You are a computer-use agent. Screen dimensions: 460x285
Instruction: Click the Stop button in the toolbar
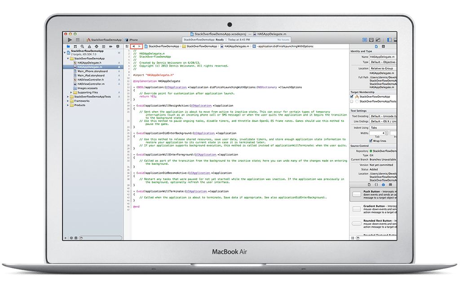point(78,40)
